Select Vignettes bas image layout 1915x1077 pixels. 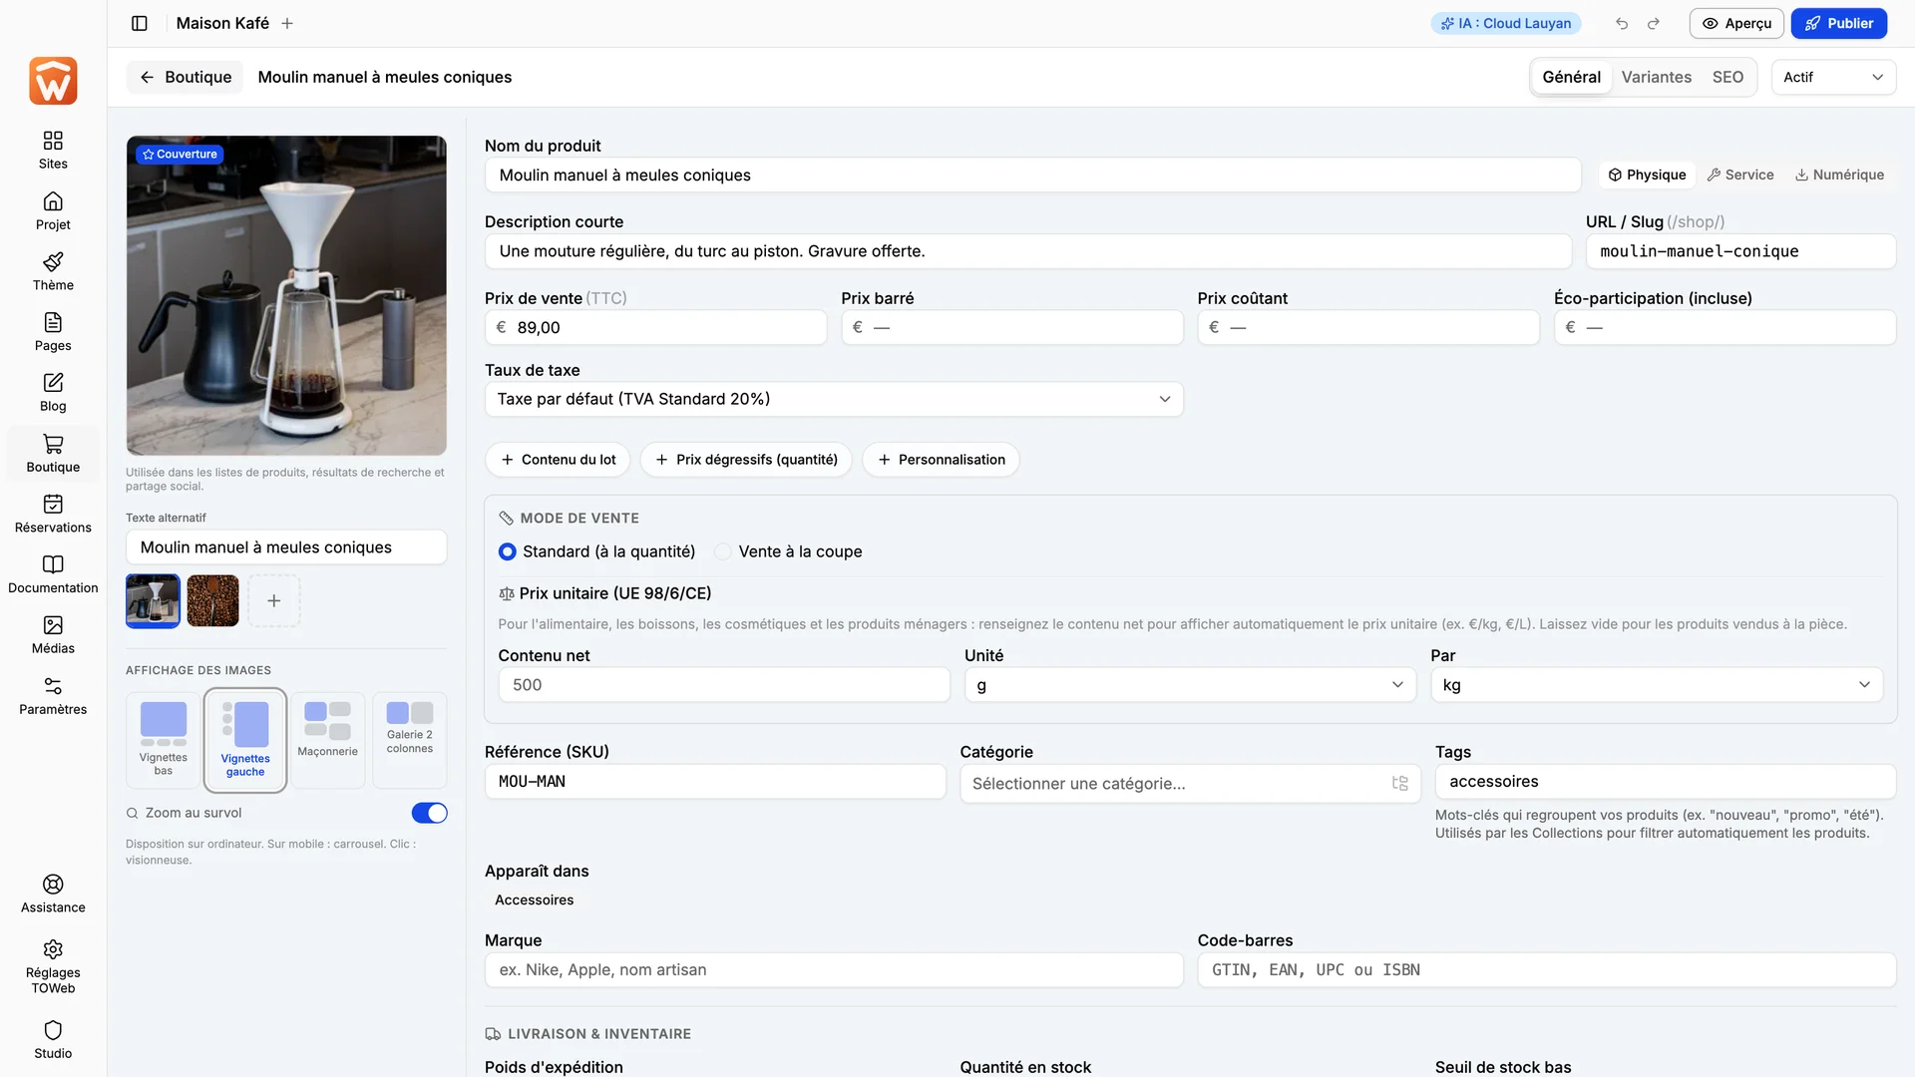pos(164,740)
